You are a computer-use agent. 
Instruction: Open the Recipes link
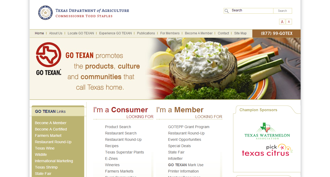112,146
